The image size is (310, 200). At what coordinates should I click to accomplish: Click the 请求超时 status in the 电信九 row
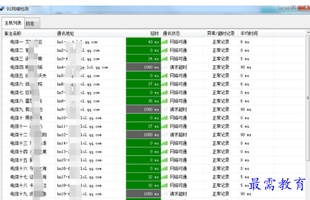pyautogui.click(x=178, y=110)
